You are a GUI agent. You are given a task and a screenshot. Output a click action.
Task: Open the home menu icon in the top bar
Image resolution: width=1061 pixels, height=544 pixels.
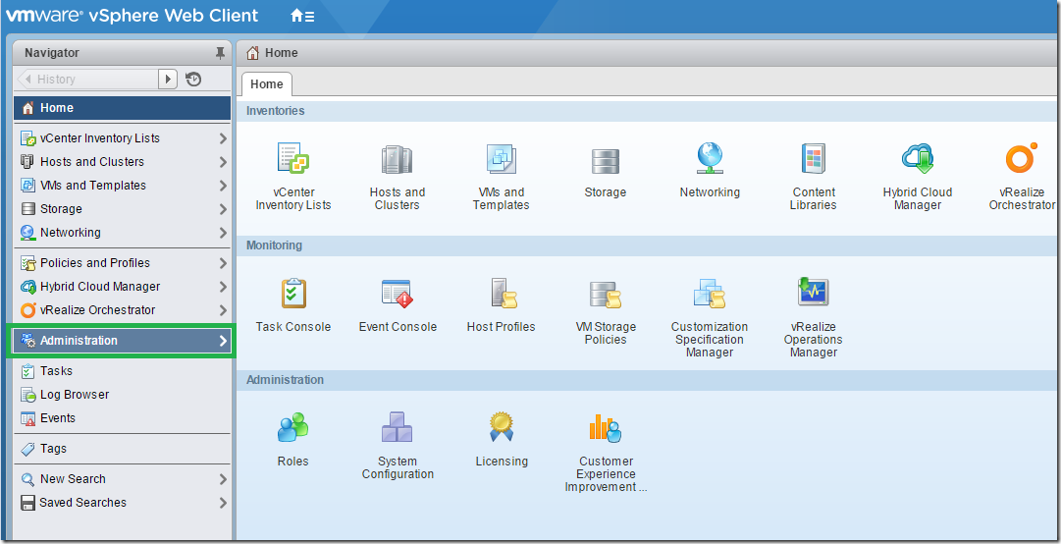point(301,16)
